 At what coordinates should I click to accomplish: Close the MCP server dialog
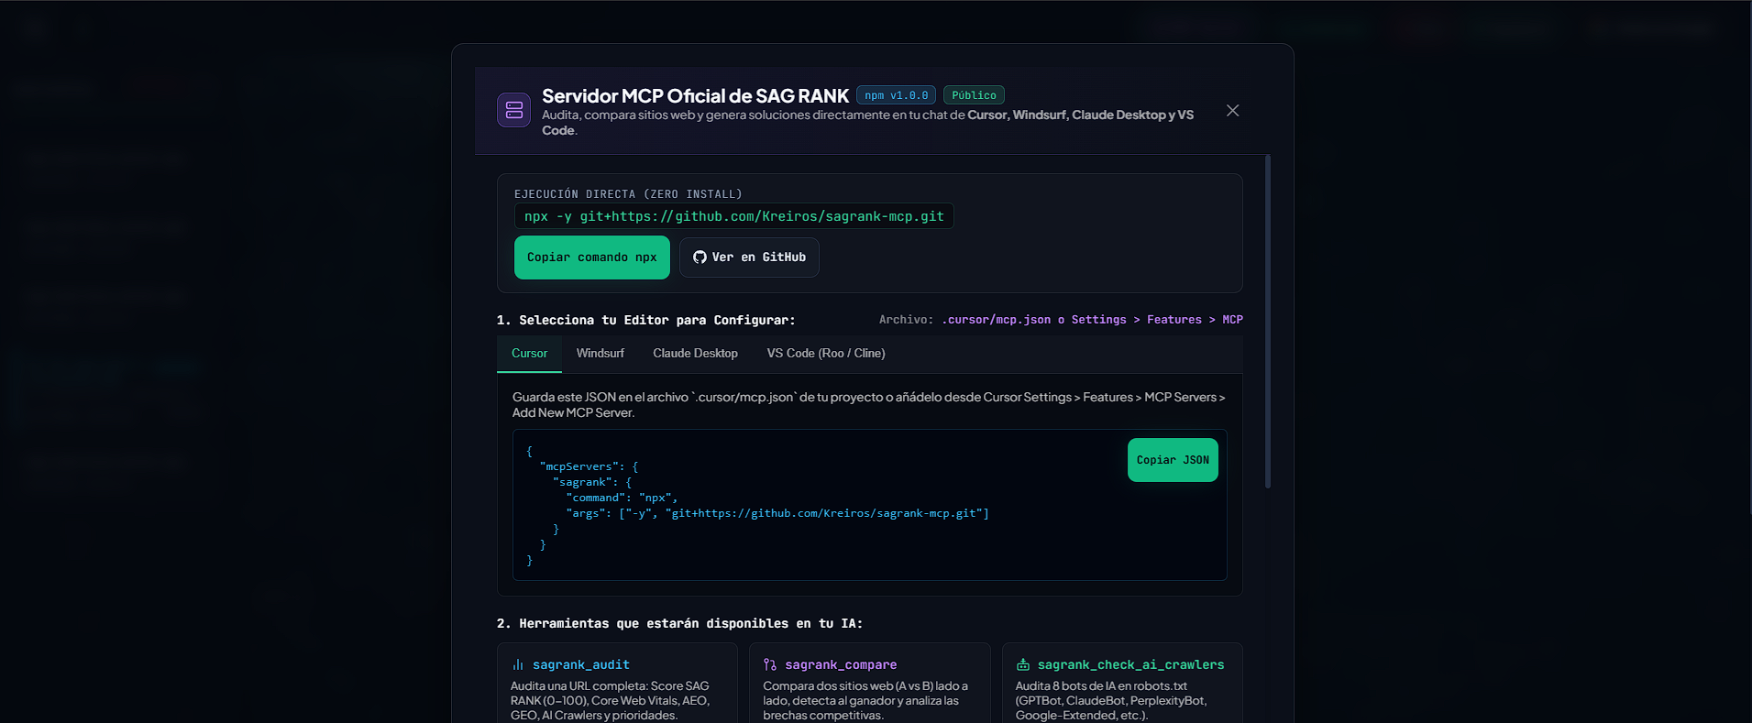(x=1232, y=111)
